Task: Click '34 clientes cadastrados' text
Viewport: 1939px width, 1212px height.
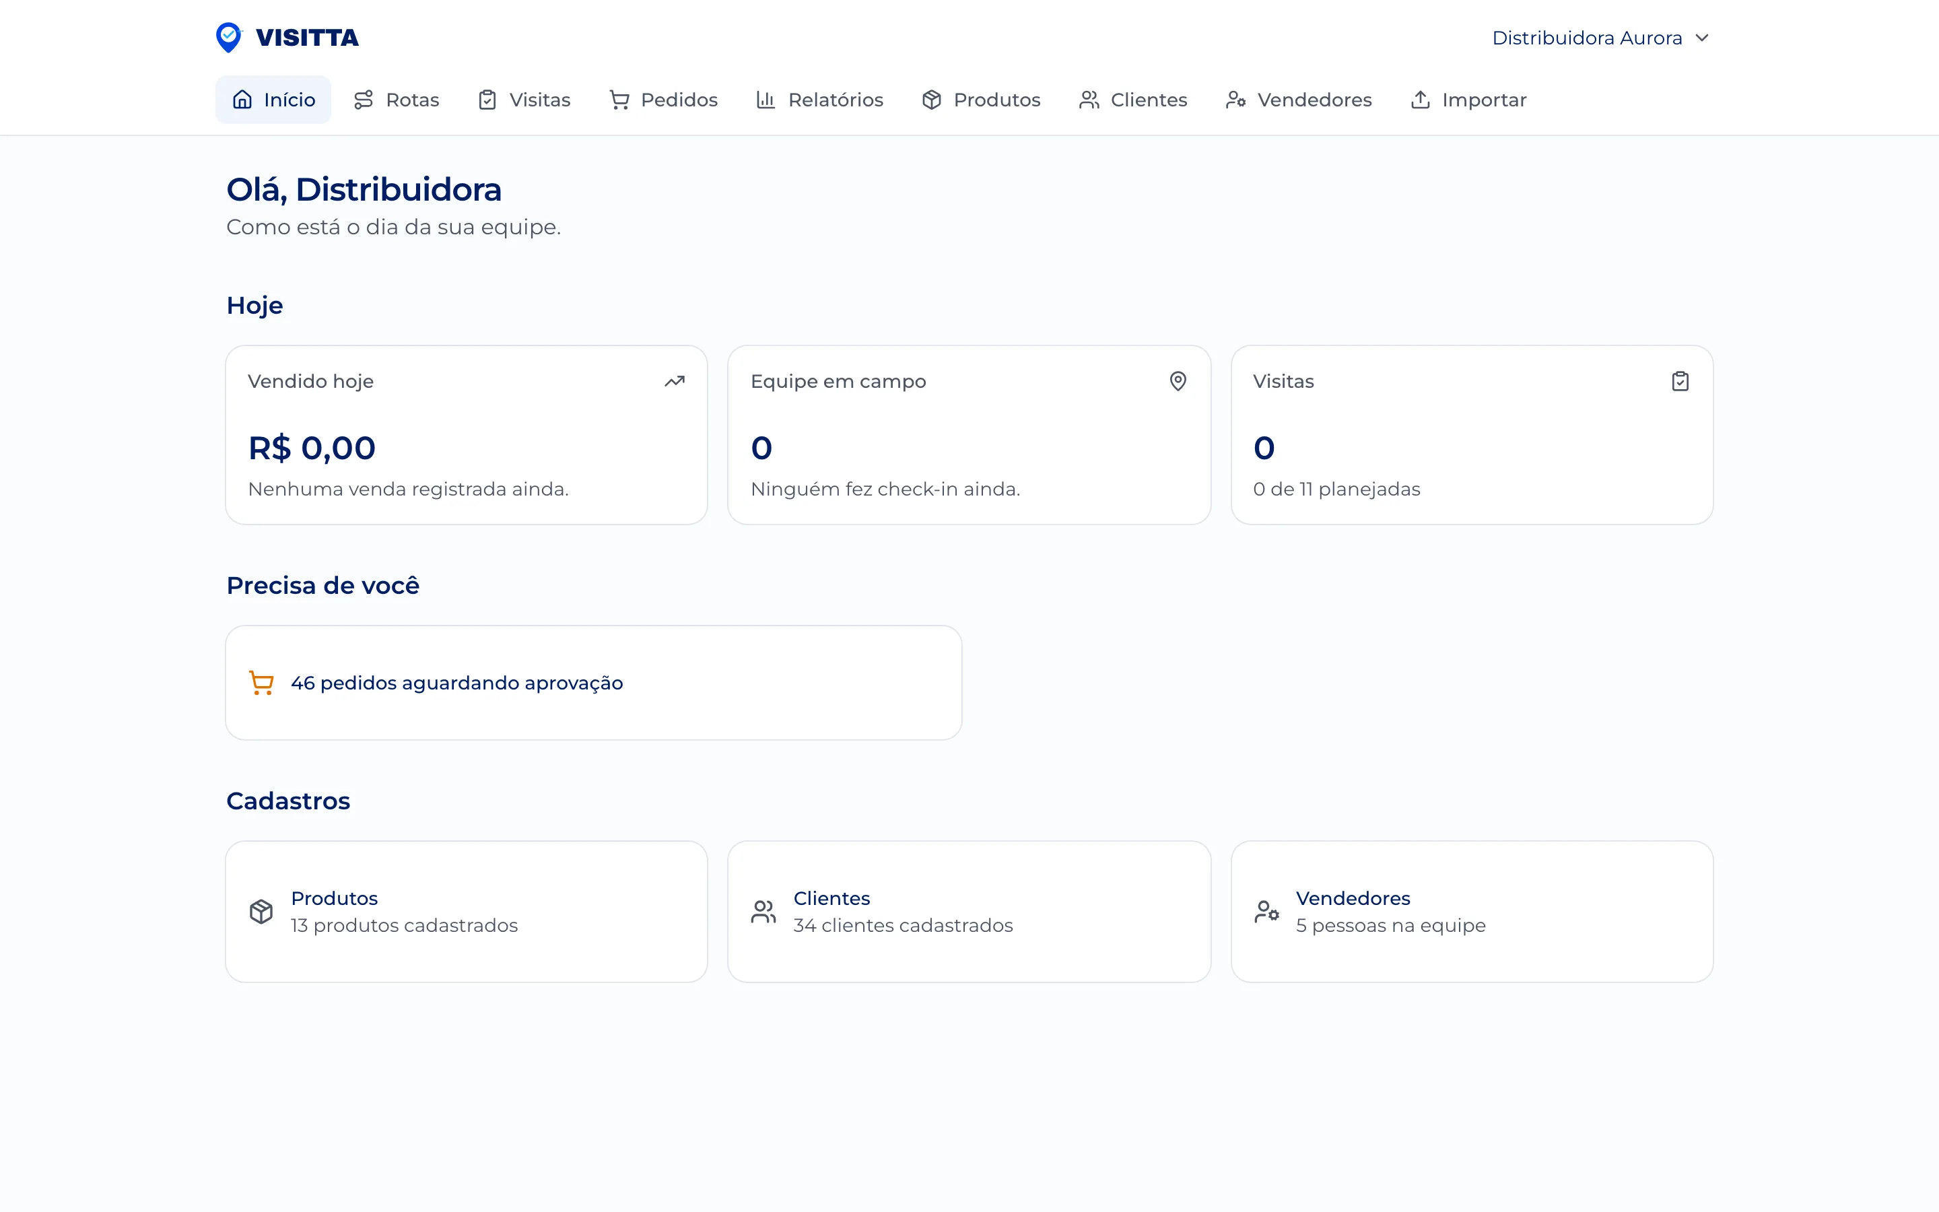Action: coord(903,925)
